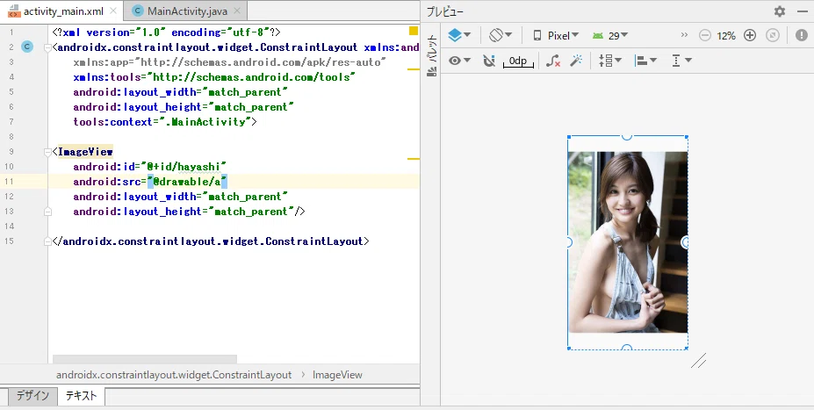Screen dimensions: 814x410
Task: Click the clear all constraints icon
Action: 553,61
